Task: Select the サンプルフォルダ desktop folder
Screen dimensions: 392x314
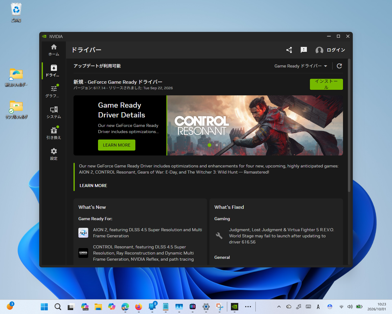Action: 16,109
